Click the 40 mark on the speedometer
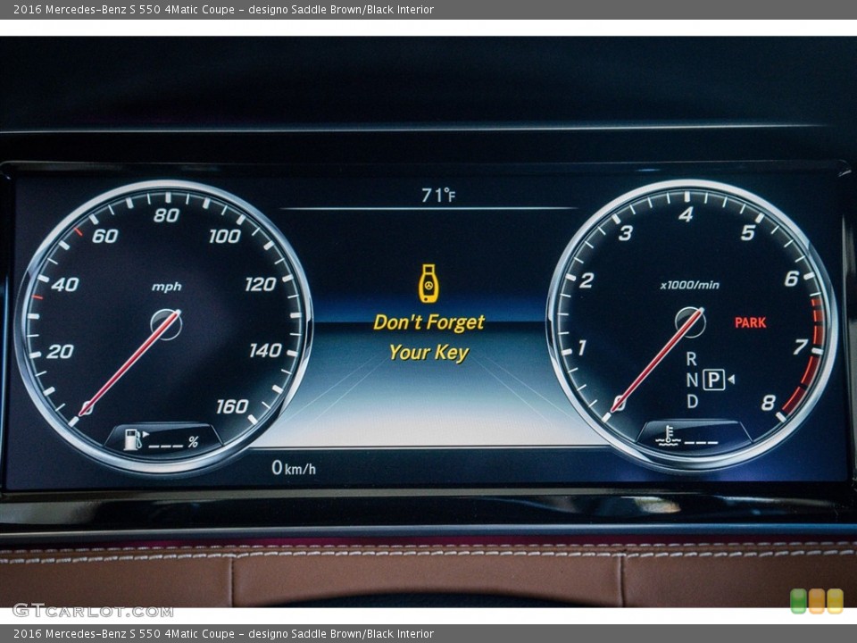857x643 pixels. point(65,284)
